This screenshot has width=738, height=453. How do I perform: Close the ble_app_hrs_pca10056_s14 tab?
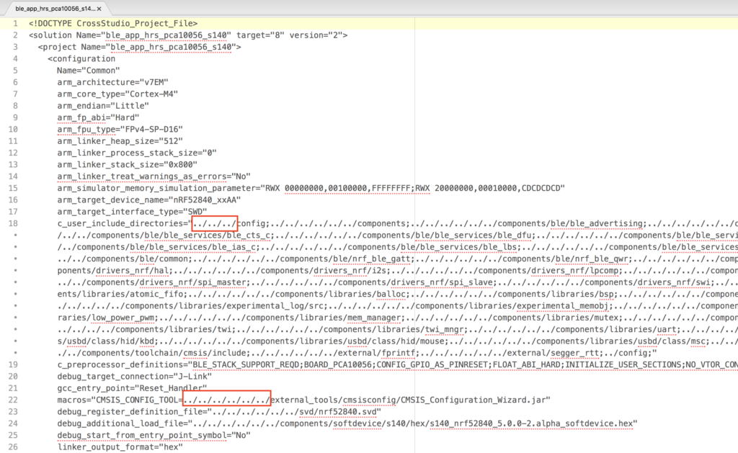(99, 9)
